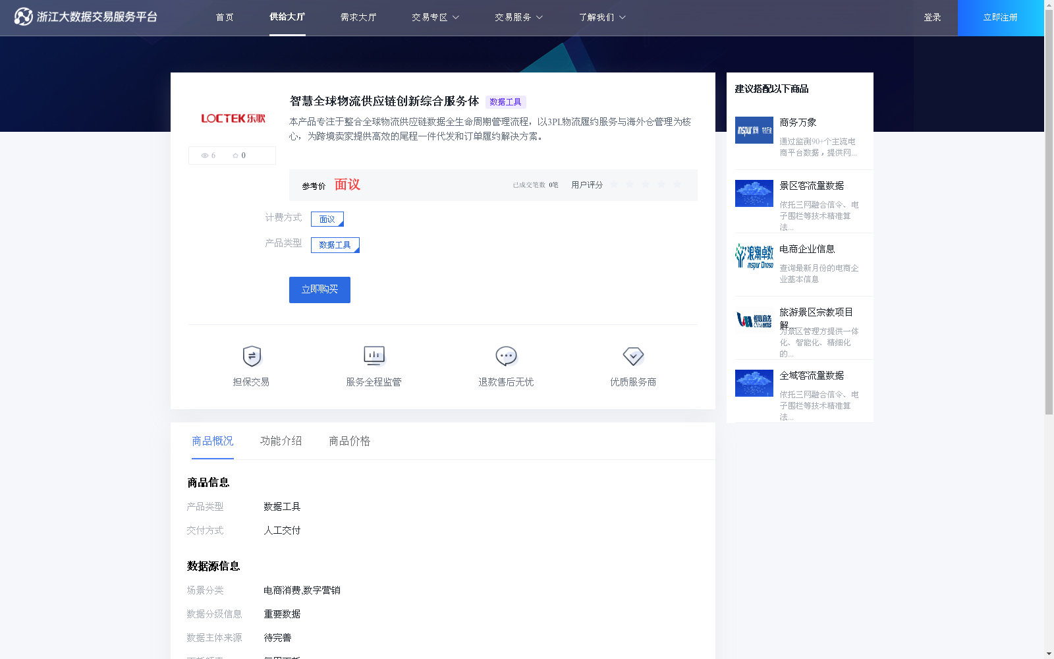Click the LOCTEK brand logo

(233, 119)
